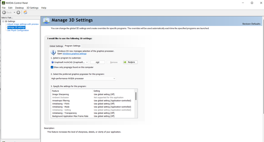Click the settings list scrollbar thumb

(136, 96)
